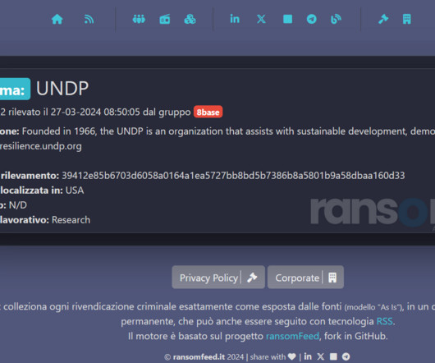
Task: Click the UNDP victim title
Action: [x=62, y=89]
